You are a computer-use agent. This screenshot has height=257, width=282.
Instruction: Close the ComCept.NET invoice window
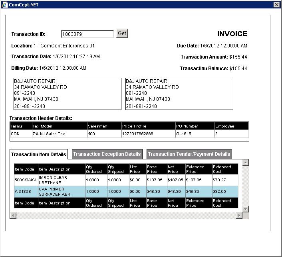click(276, 4)
